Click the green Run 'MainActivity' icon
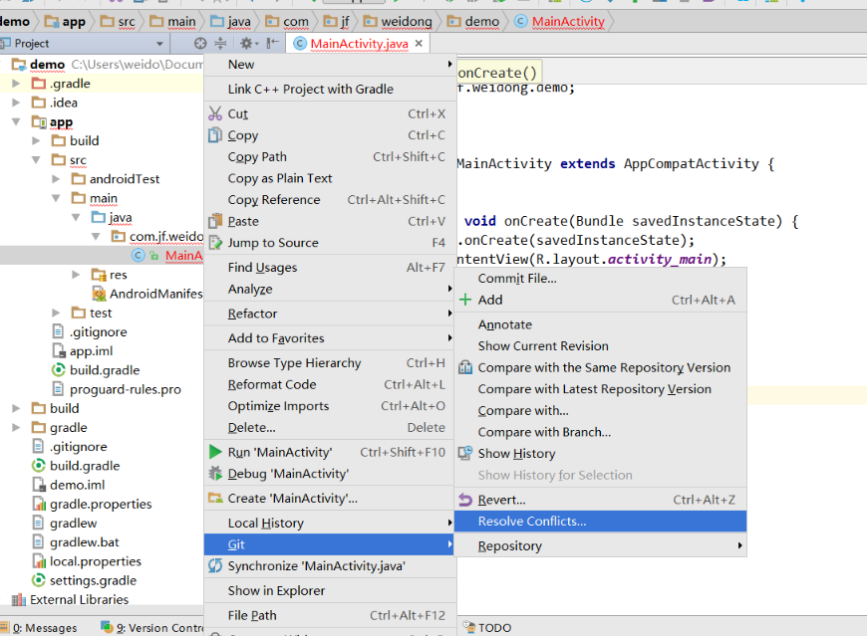Viewport: 867px width, 636px height. pos(215,452)
